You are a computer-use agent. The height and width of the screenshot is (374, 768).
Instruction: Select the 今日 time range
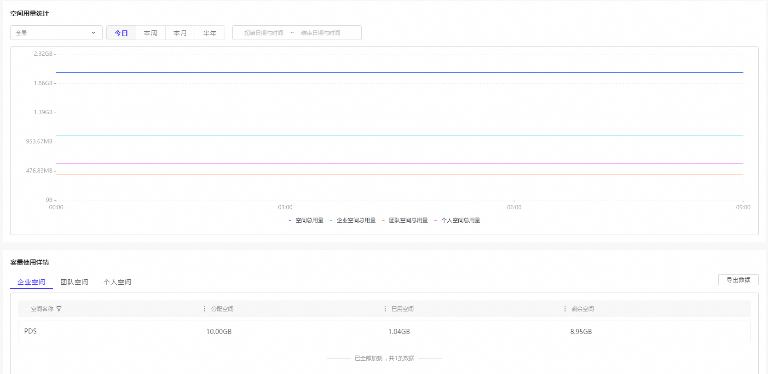121,33
